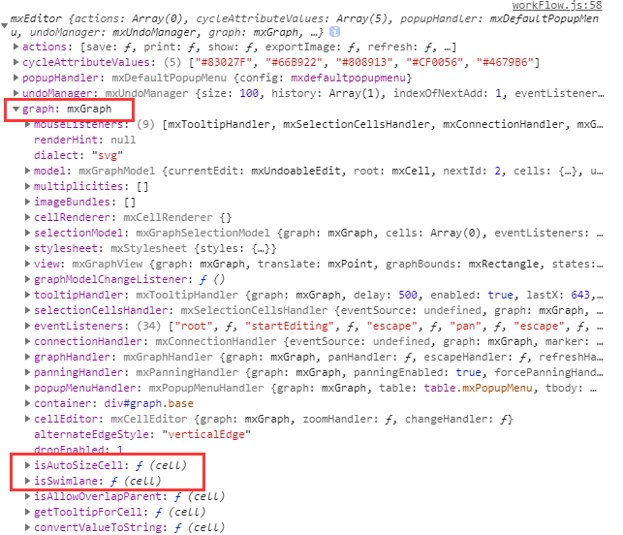Viewport: 623px width, 535px height.
Task: Expand the convertValueToString function
Action: tap(27, 527)
